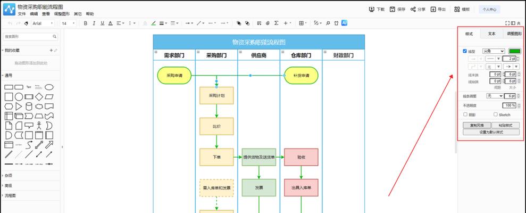This screenshot has width=526, height=213.
Task: Open the plus insert dropdown
Action: (287, 23)
